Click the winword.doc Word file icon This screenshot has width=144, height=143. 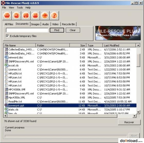tap(6, 57)
